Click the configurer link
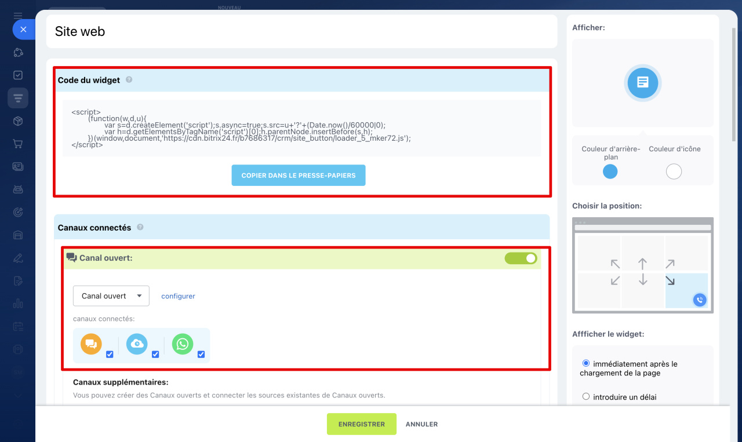 click(178, 296)
